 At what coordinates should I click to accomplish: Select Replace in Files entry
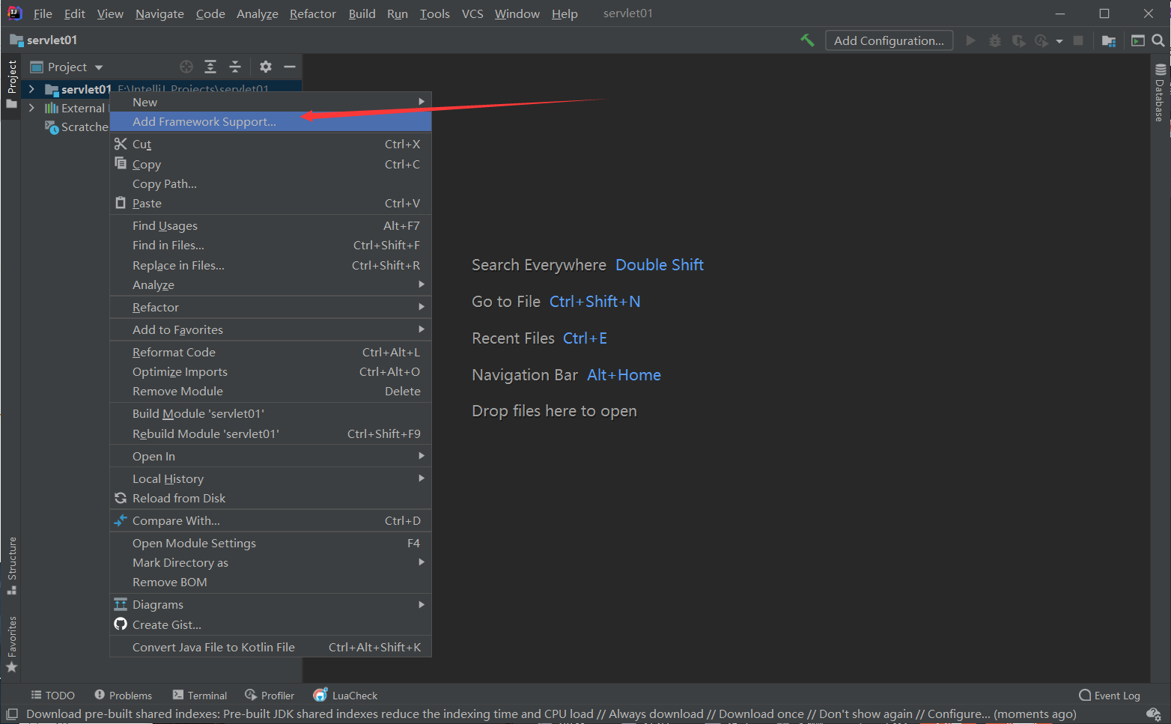click(270, 265)
